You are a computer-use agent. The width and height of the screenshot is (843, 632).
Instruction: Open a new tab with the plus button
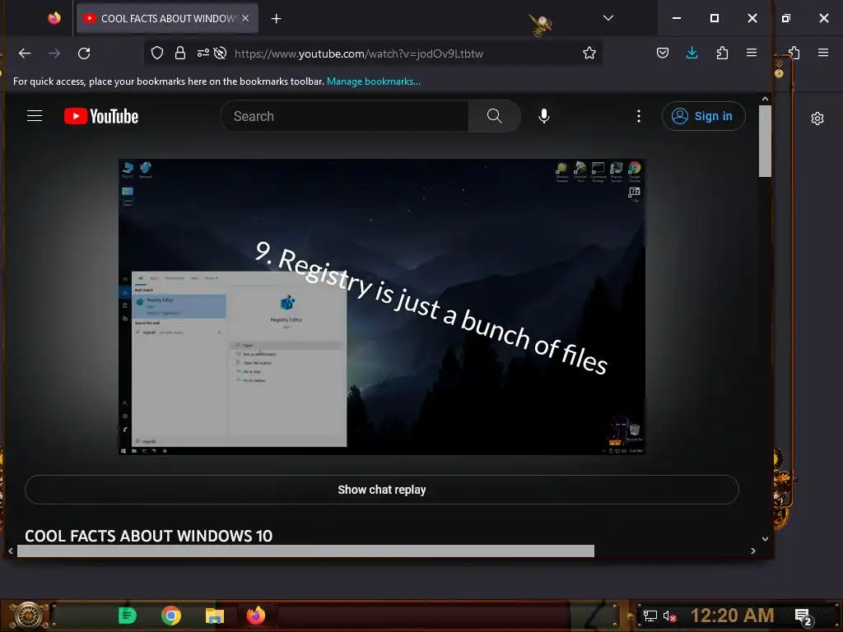click(276, 19)
